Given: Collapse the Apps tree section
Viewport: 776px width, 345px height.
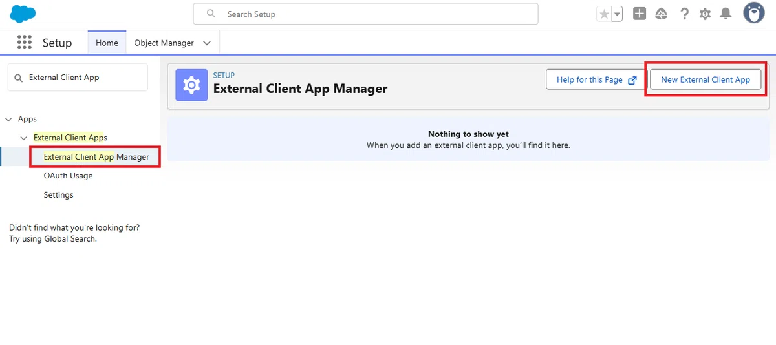Looking at the screenshot, I should pos(8,119).
